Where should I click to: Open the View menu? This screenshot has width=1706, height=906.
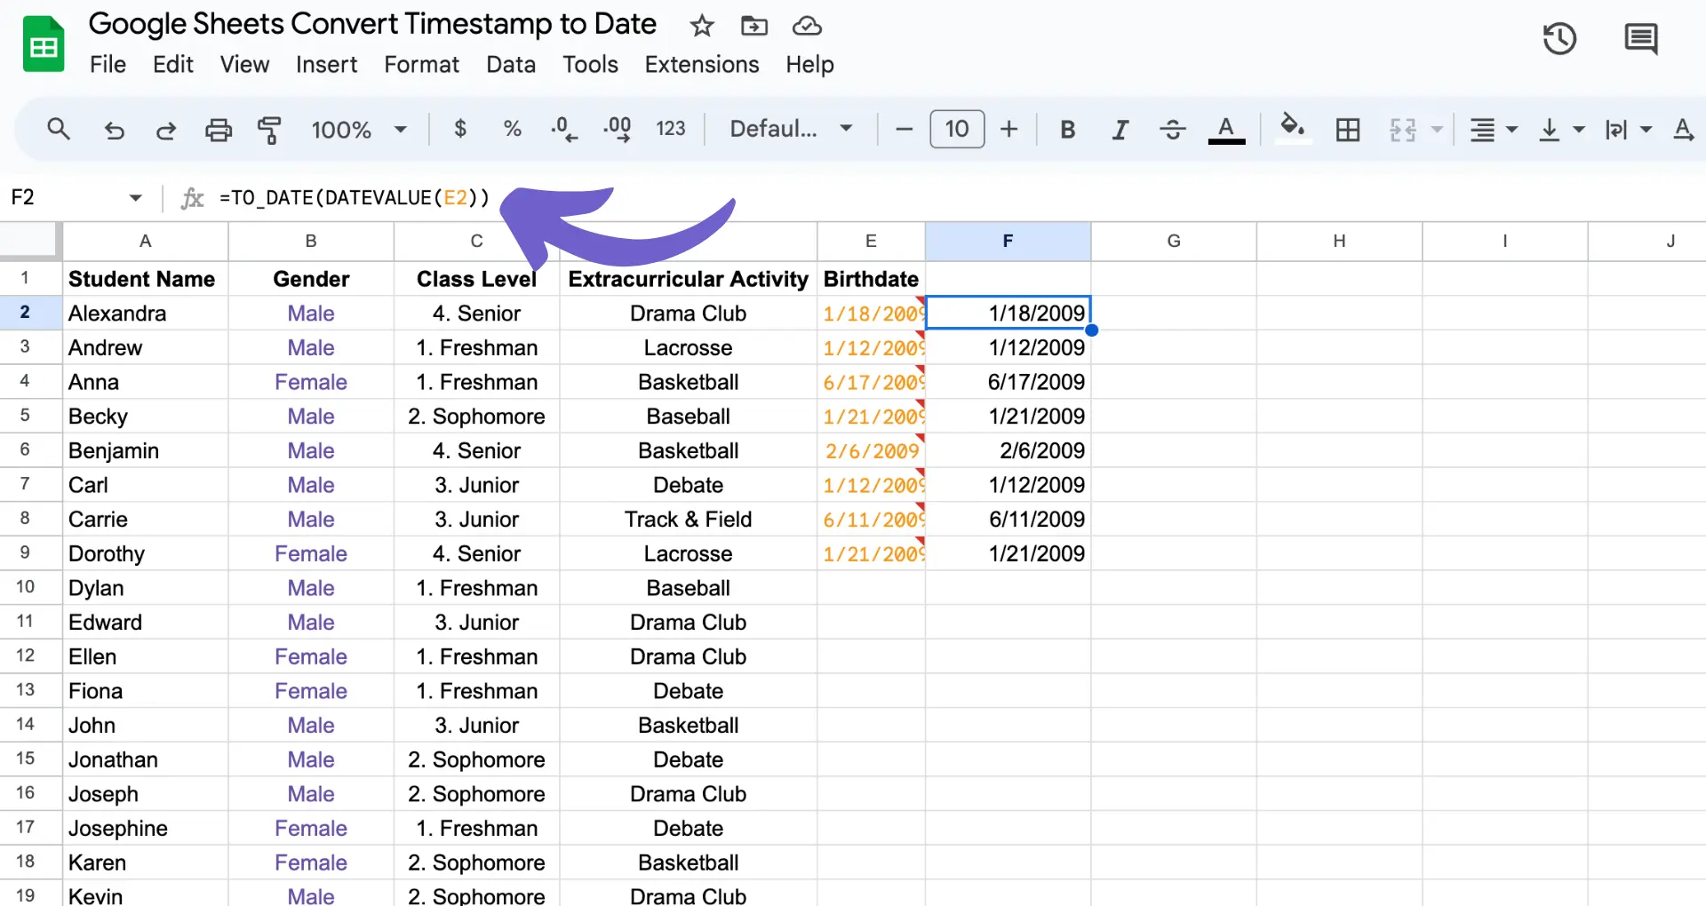[x=244, y=65]
